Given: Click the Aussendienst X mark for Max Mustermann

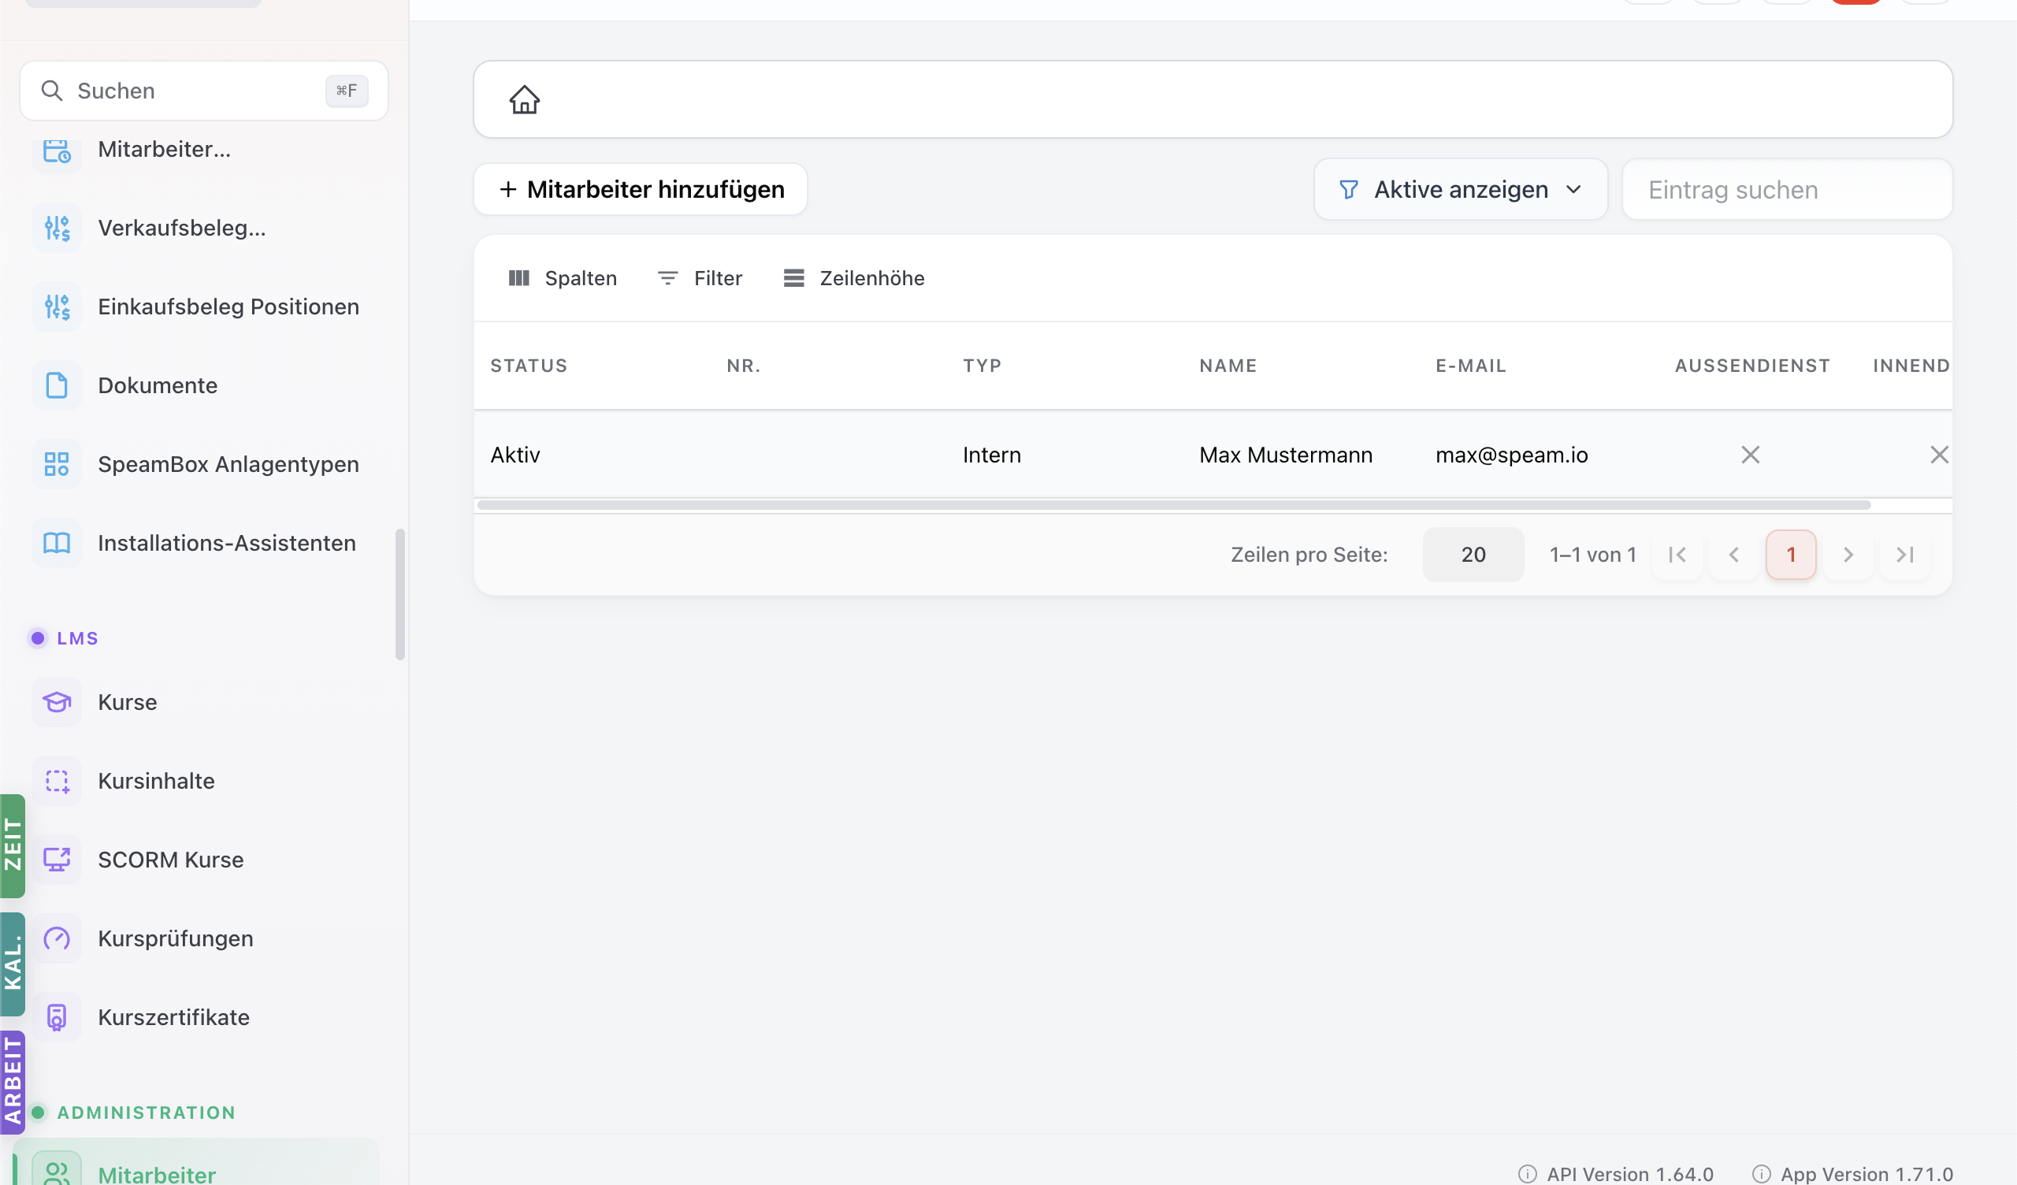Looking at the screenshot, I should (x=1751, y=455).
